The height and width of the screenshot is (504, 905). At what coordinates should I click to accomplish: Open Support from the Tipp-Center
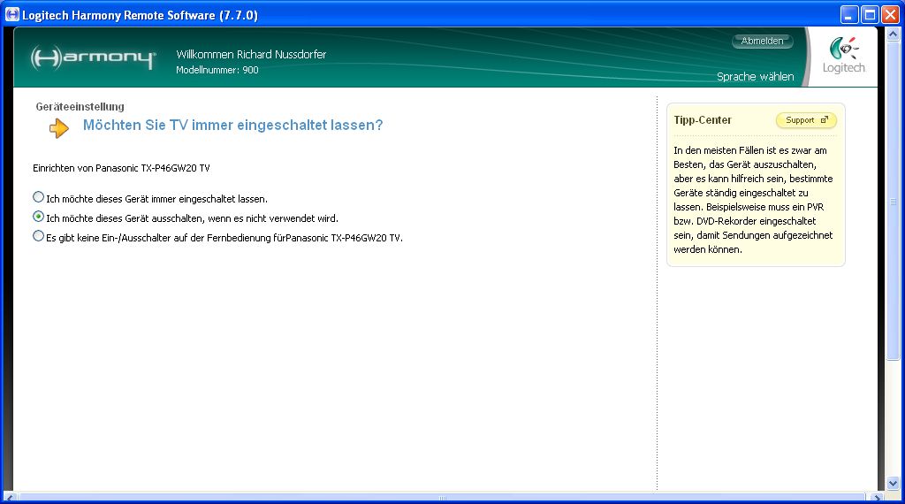pos(805,120)
